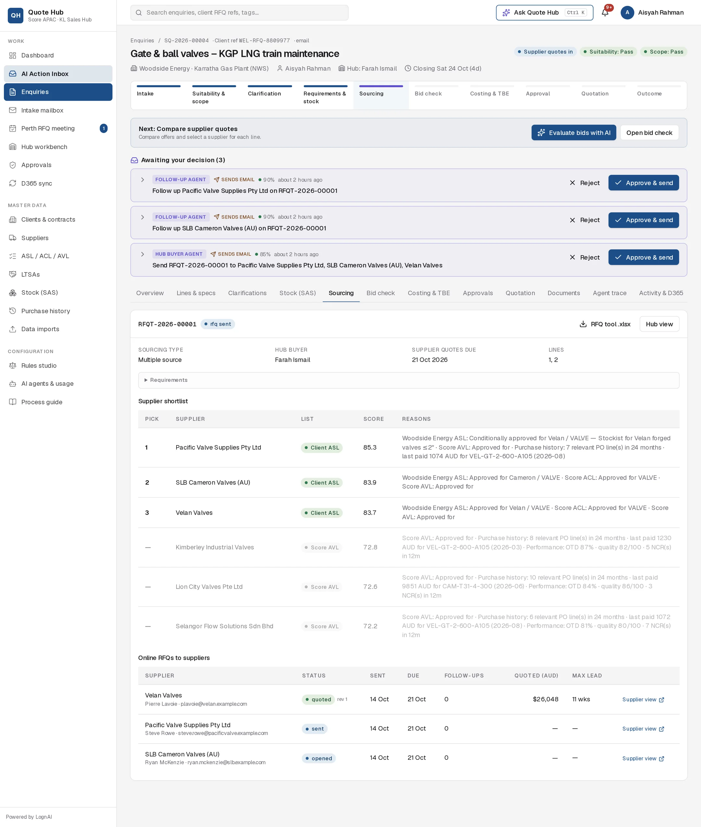Click the Kimberley Industrial Valves row
The image size is (701, 827).
coord(409,547)
